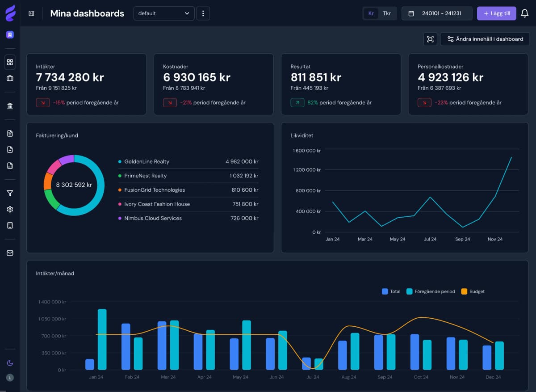536x392 pixels.
Task: Hide Föregående period from the chart legend
Action: point(430,291)
